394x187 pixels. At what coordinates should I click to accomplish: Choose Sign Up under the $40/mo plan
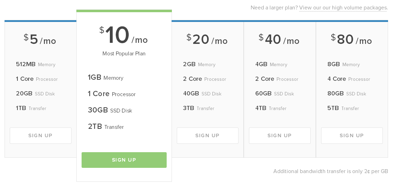pyautogui.click(x=280, y=135)
